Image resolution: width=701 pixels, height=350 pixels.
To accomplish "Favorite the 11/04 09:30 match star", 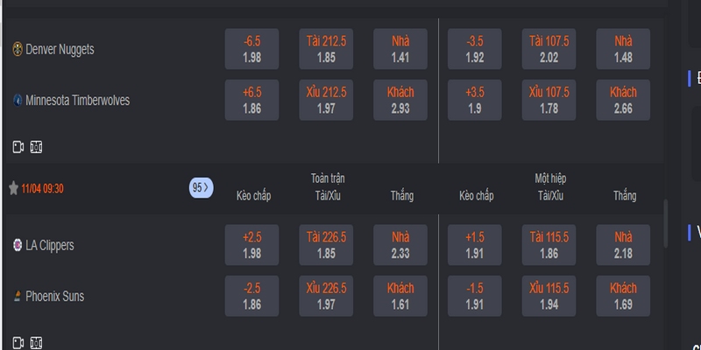I will point(13,188).
